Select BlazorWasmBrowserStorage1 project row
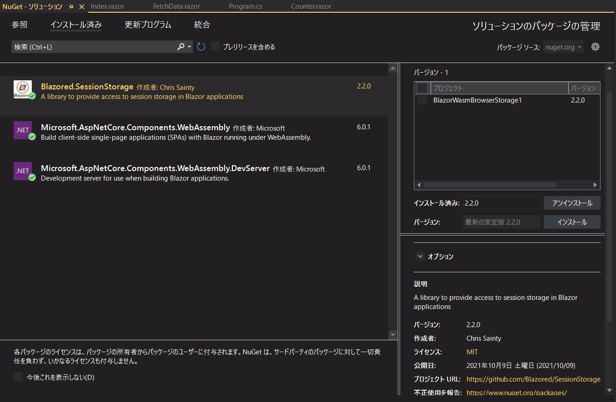Viewport: 616px width, 402px height. coord(507,100)
